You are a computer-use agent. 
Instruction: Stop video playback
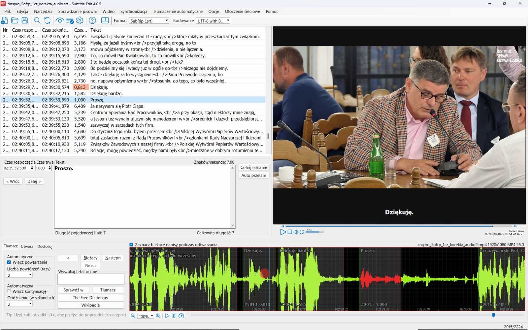point(290,232)
